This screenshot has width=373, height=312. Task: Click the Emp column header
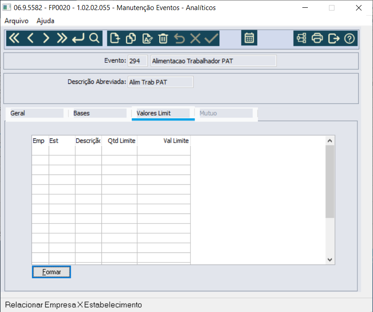40,141
